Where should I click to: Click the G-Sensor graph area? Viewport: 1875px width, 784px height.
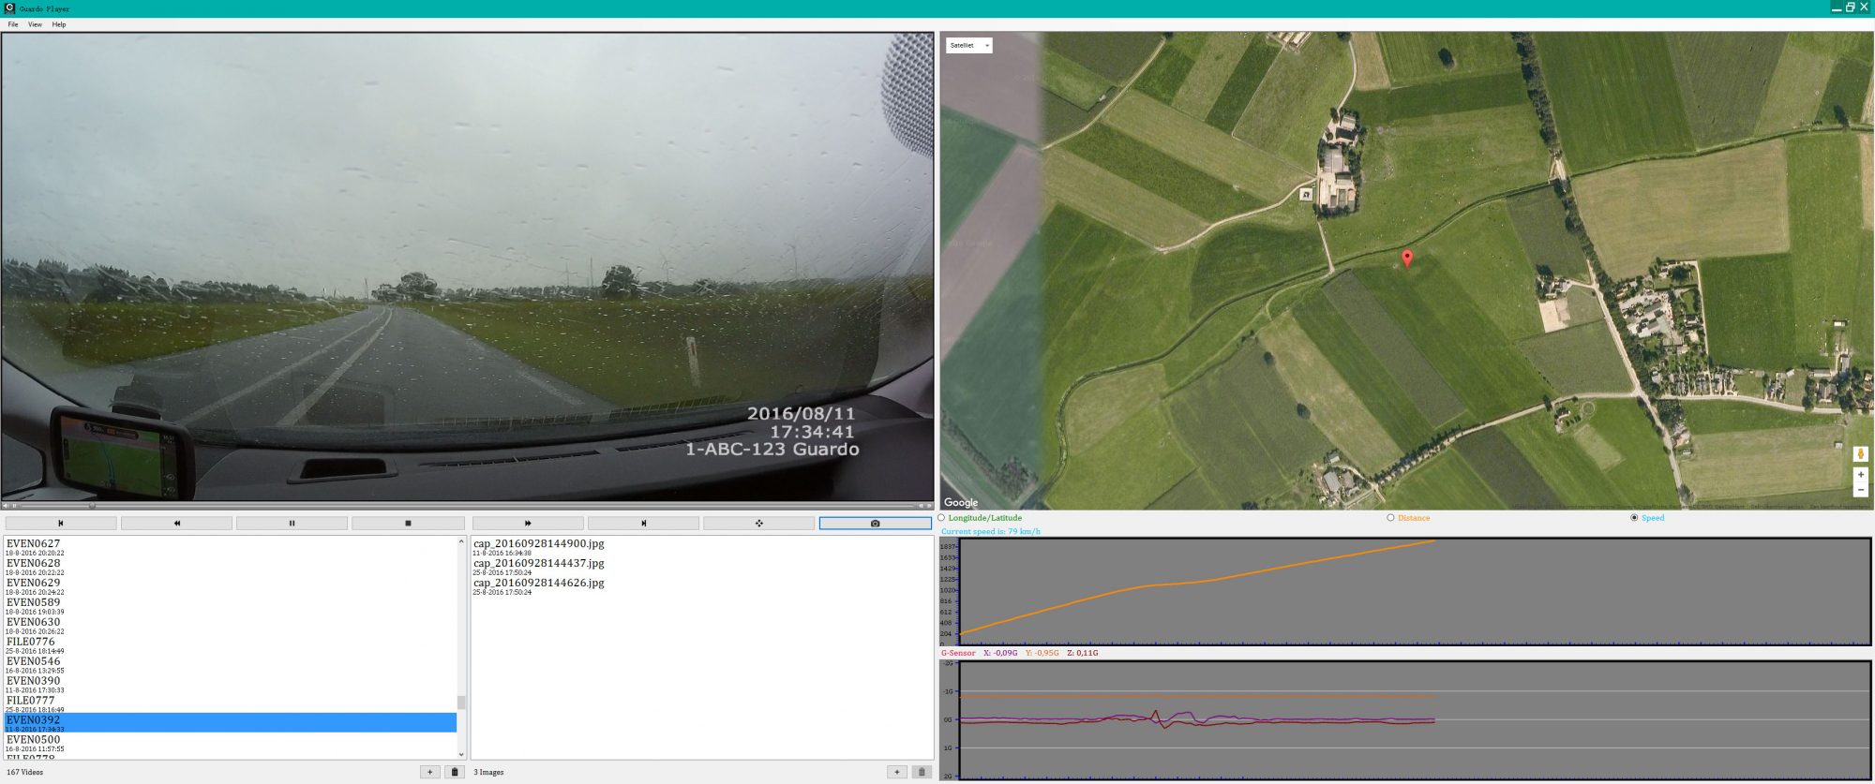tap(1416, 719)
